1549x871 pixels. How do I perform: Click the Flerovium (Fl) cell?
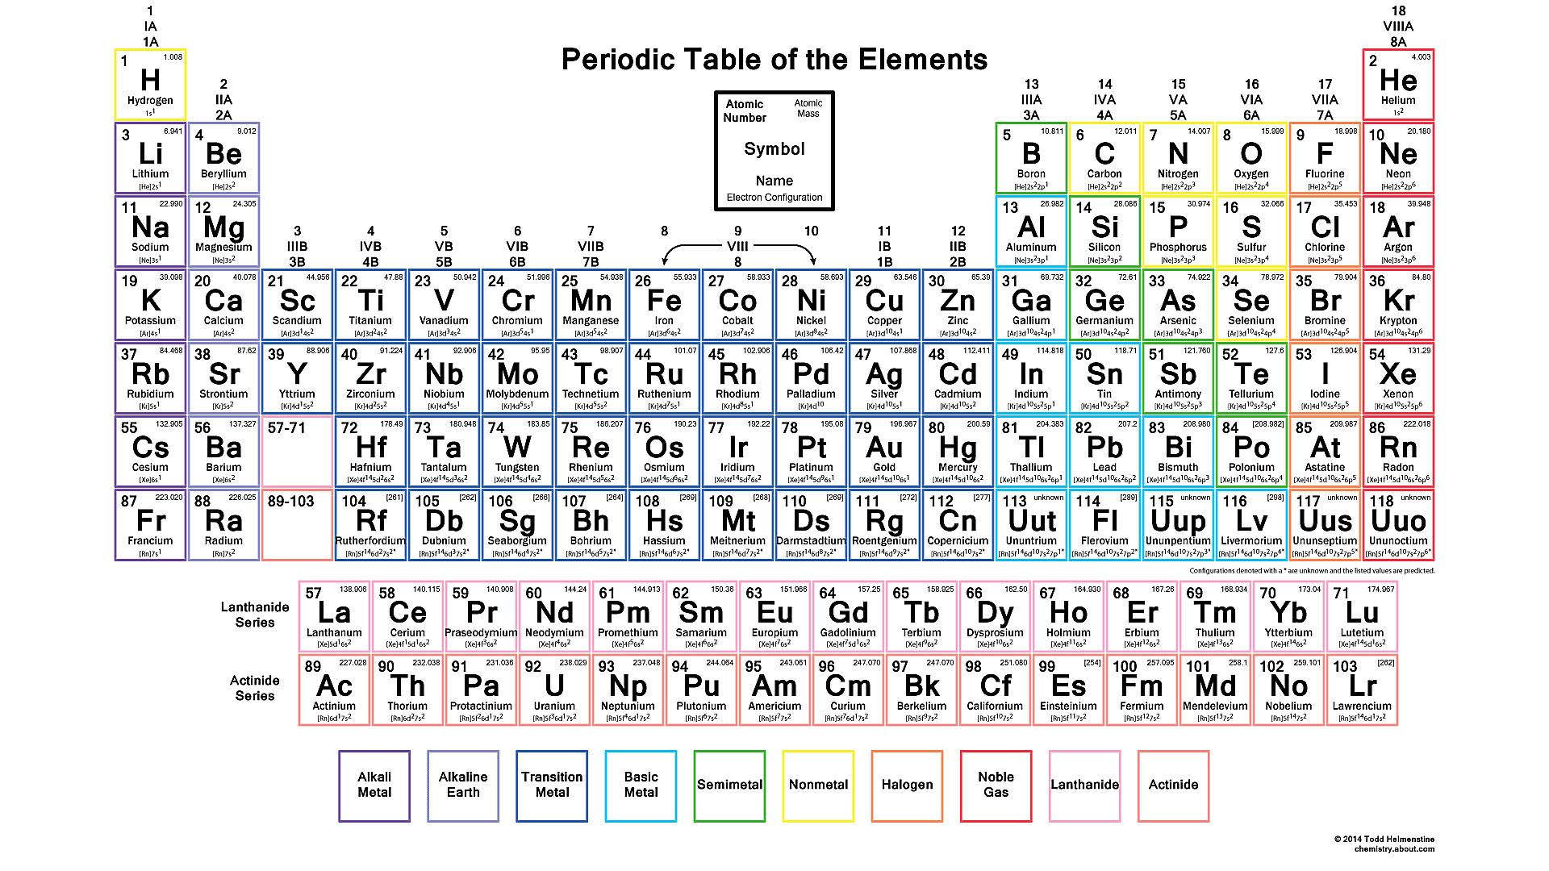coord(1104,525)
